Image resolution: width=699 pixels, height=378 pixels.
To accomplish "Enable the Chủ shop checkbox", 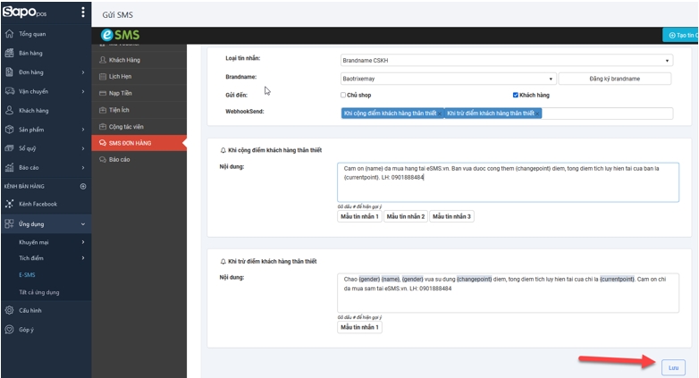I will pyautogui.click(x=343, y=95).
